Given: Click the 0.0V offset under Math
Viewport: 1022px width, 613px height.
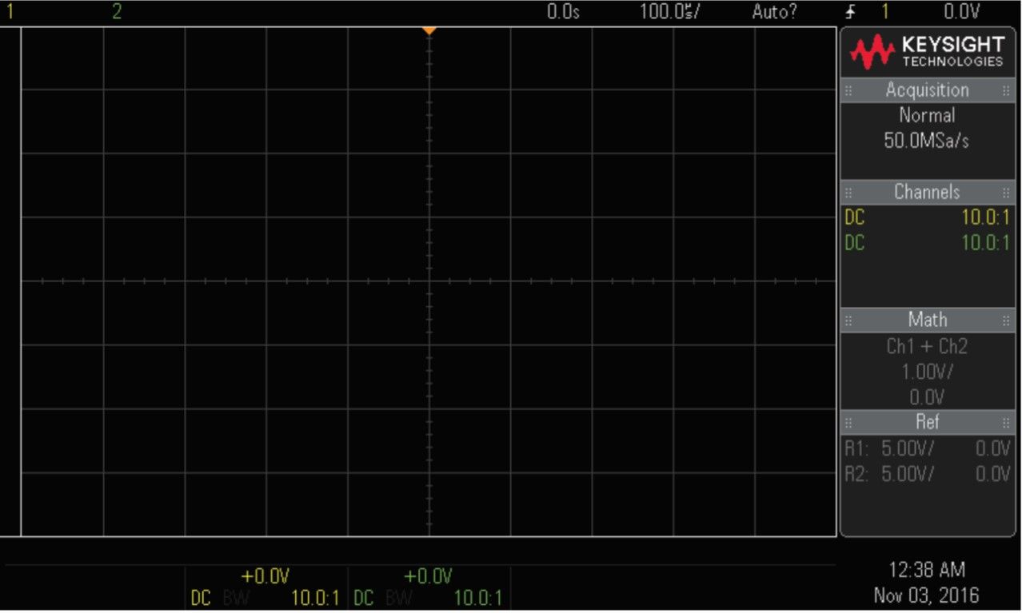Looking at the screenshot, I should 927,397.
